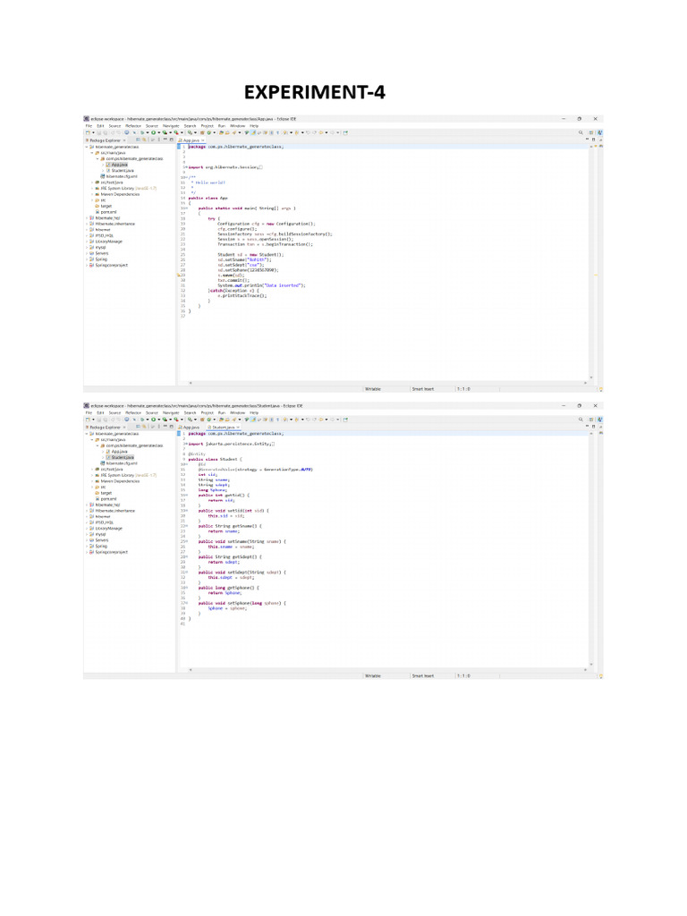Expand JRE System Library in top window
This screenshot has width=687, height=916.
(x=92, y=188)
